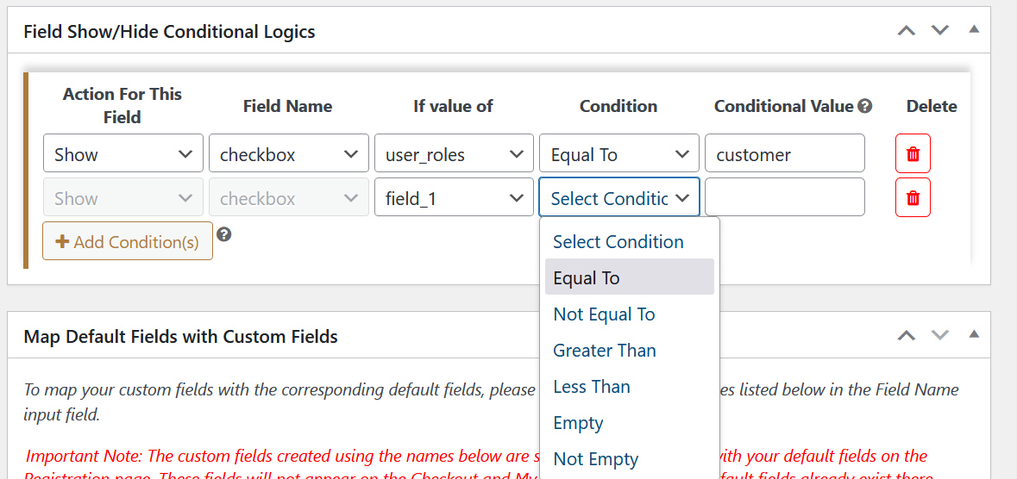
Task: Collapse the Map Default Fields panel
Action: coord(974,333)
